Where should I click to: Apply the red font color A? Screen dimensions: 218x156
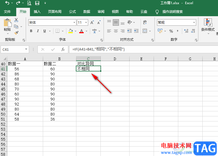81,31
